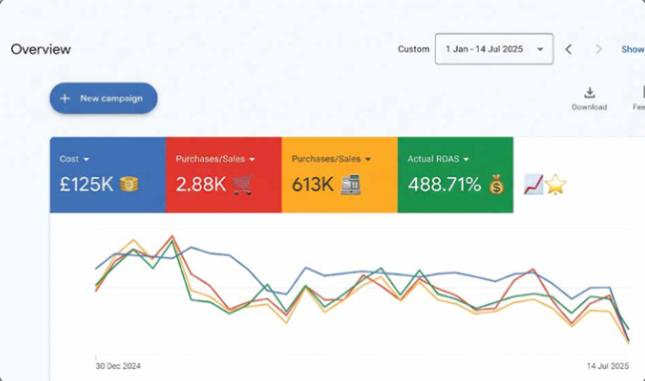Select the green 488.71% ROAS card
Screen dimensions: 645x381
pos(455,175)
